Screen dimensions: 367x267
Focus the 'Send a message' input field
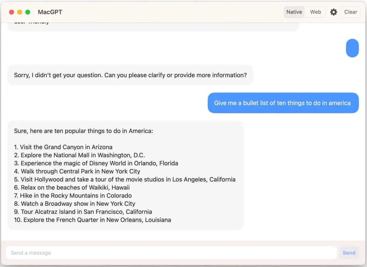[171, 253]
